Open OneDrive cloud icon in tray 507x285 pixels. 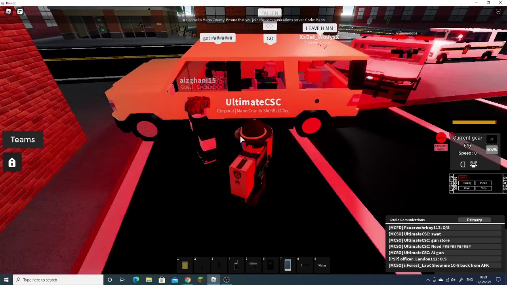(440, 280)
